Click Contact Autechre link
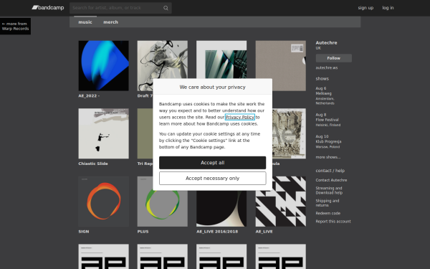The width and height of the screenshot is (430, 269). pyautogui.click(x=331, y=180)
